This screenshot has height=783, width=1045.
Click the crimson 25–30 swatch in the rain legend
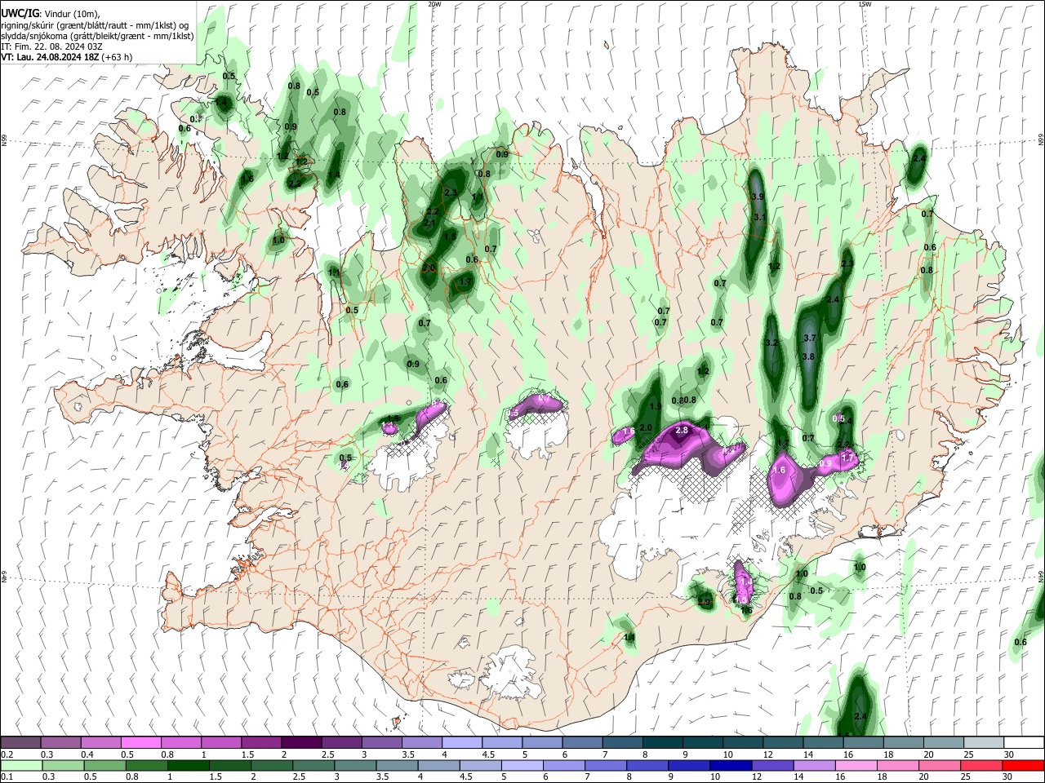(981, 765)
